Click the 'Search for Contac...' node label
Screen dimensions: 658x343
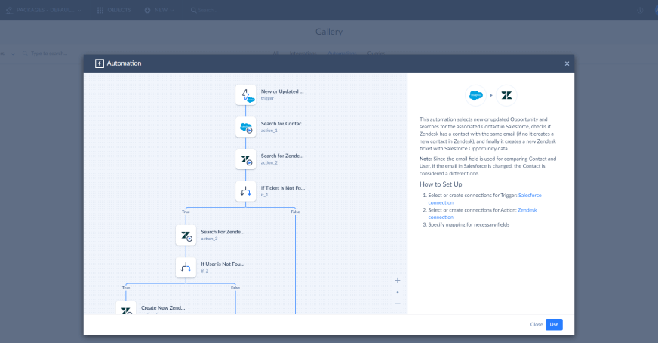pyautogui.click(x=283, y=124)
